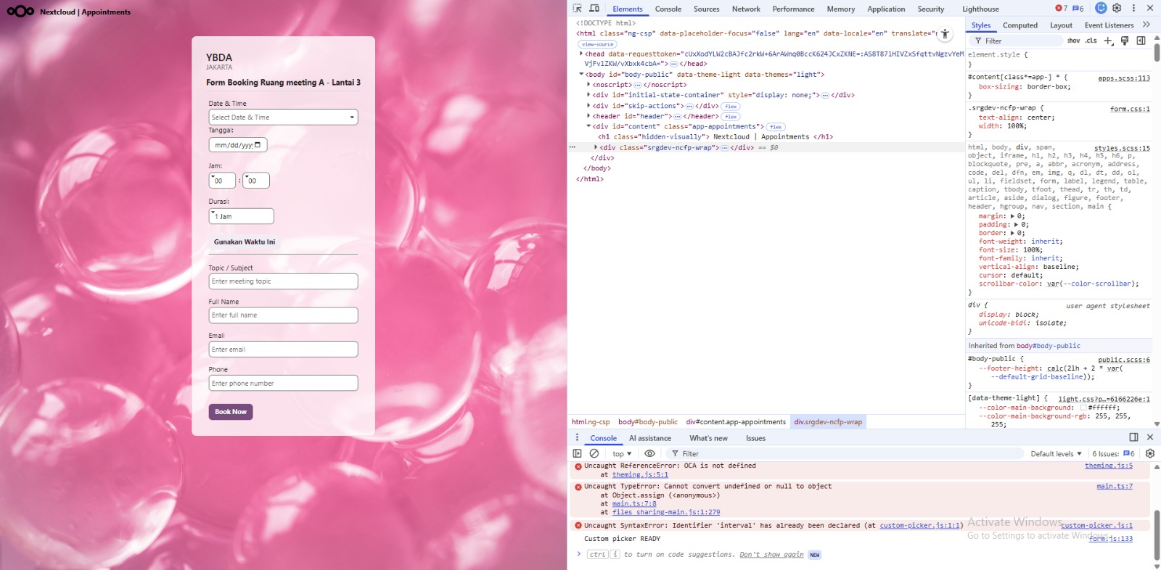Click the new style rule plus icon
This screenshot has width=1161, height=570.
pos(1108,41)
